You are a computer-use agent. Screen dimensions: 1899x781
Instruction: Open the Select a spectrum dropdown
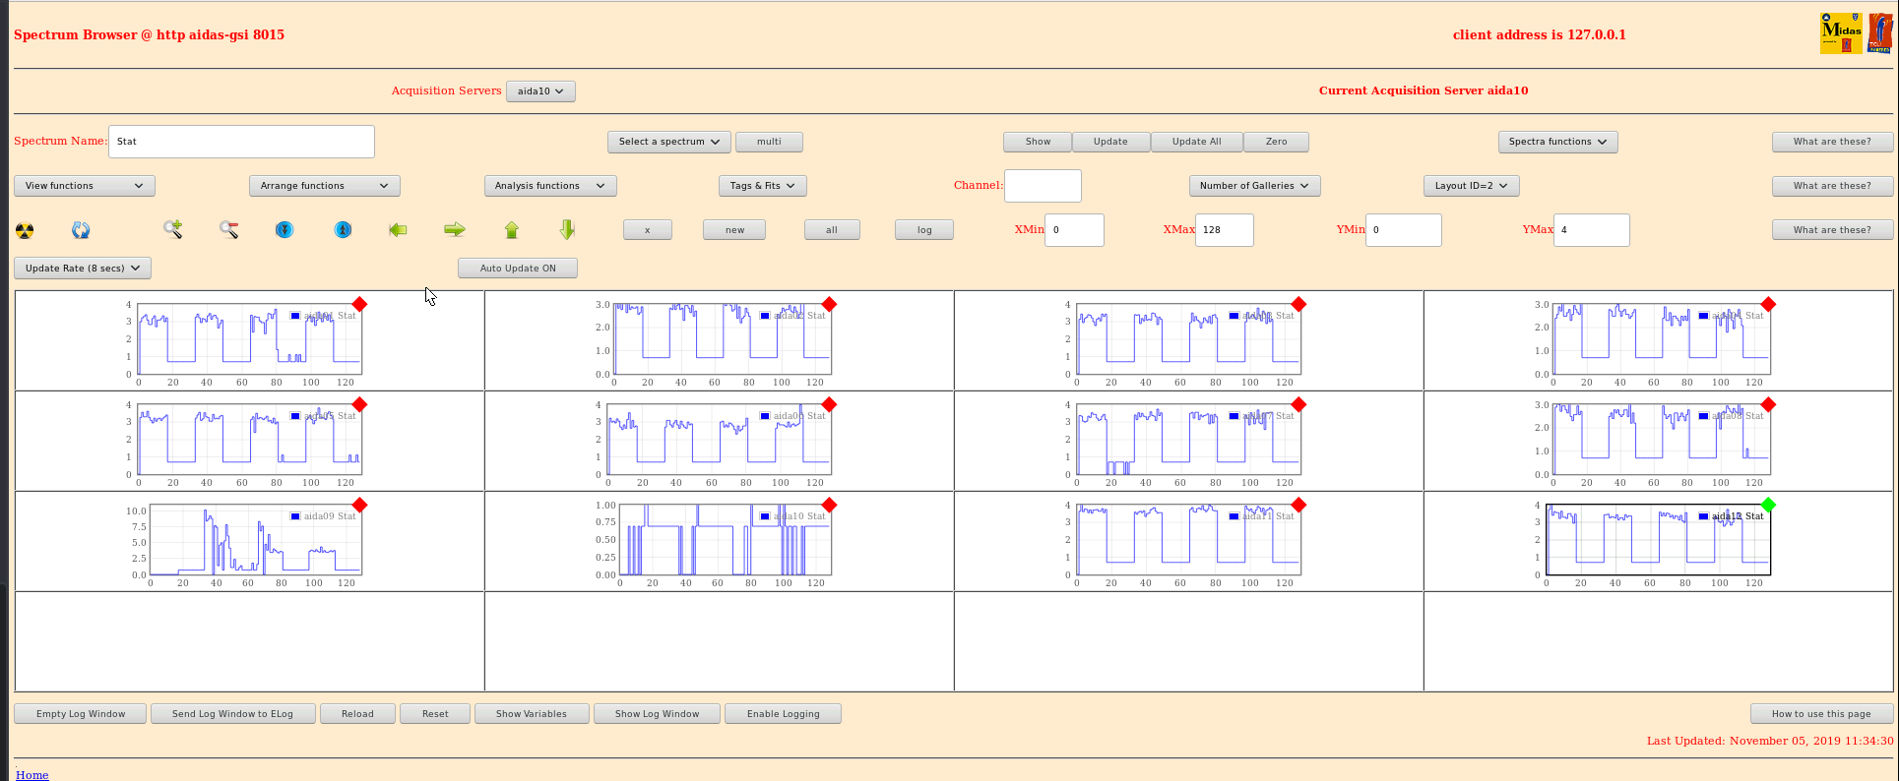pos(669,142)
